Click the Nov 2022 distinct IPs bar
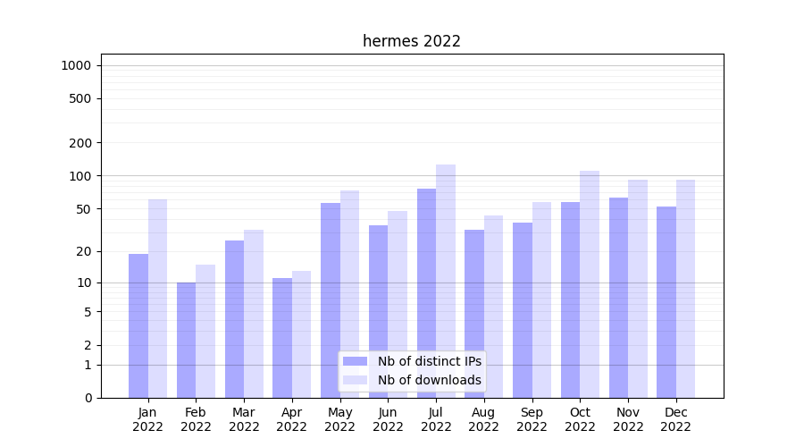The image size is (804, 447). pos(618,297)
